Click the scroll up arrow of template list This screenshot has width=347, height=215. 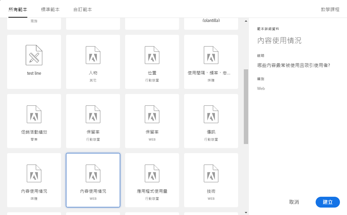point(246,21)
